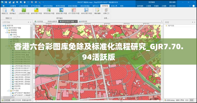Open the 报表输出 report output tool
Image resolution: width=197 pixels, height=103 pixels.
pyautogui.click(x=13, y=11)
